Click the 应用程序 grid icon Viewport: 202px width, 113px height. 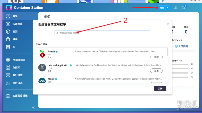[8, 24]
